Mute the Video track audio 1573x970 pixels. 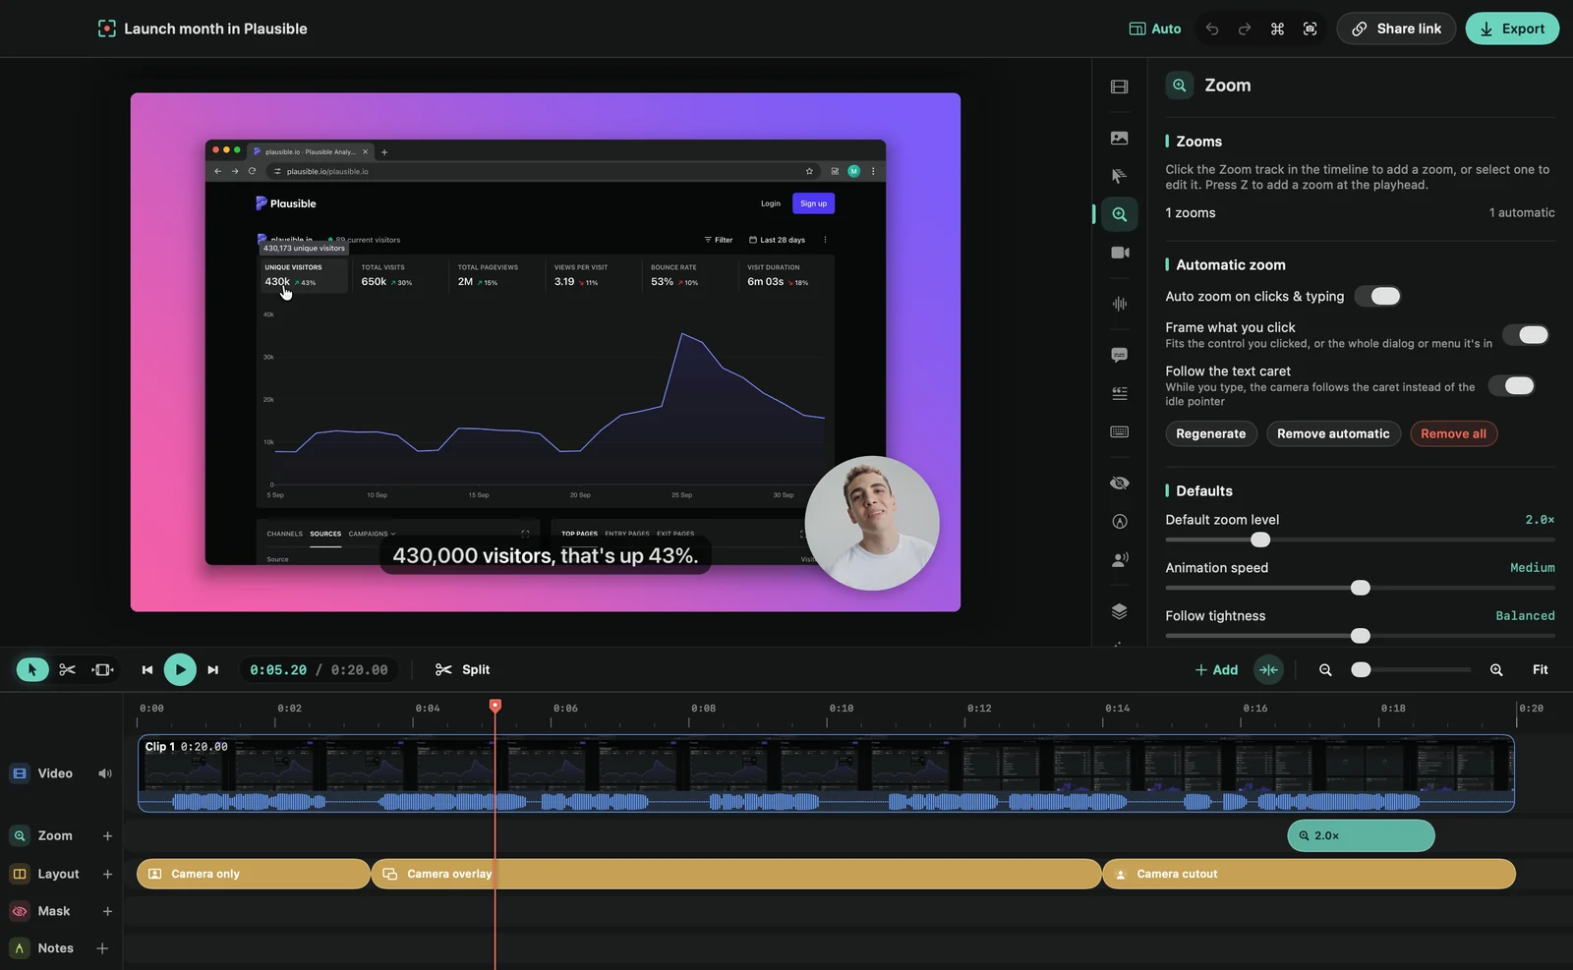pyautogui.click(x=104, y=773)
